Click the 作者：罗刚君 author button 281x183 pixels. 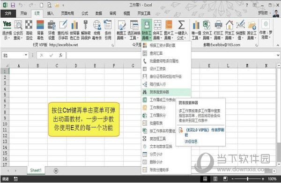pos(266,30)
